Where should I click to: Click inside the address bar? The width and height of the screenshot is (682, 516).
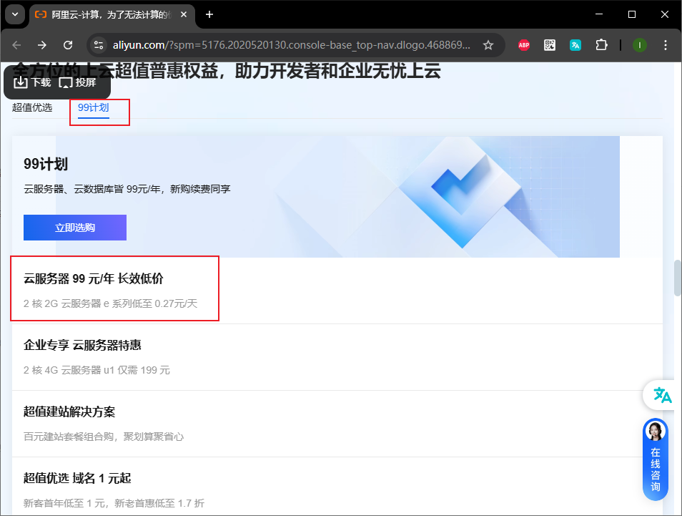click(x=286, y=44)
